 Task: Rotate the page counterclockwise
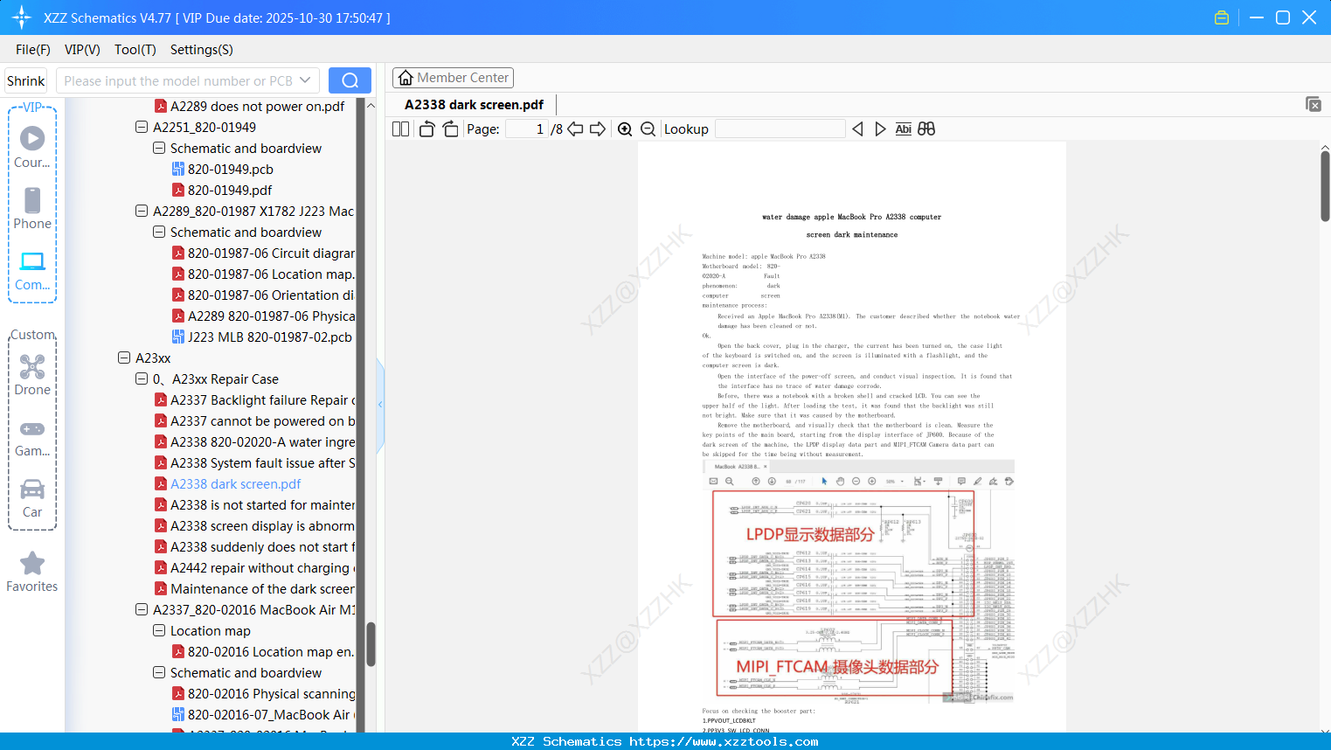(x=426, y=129)
